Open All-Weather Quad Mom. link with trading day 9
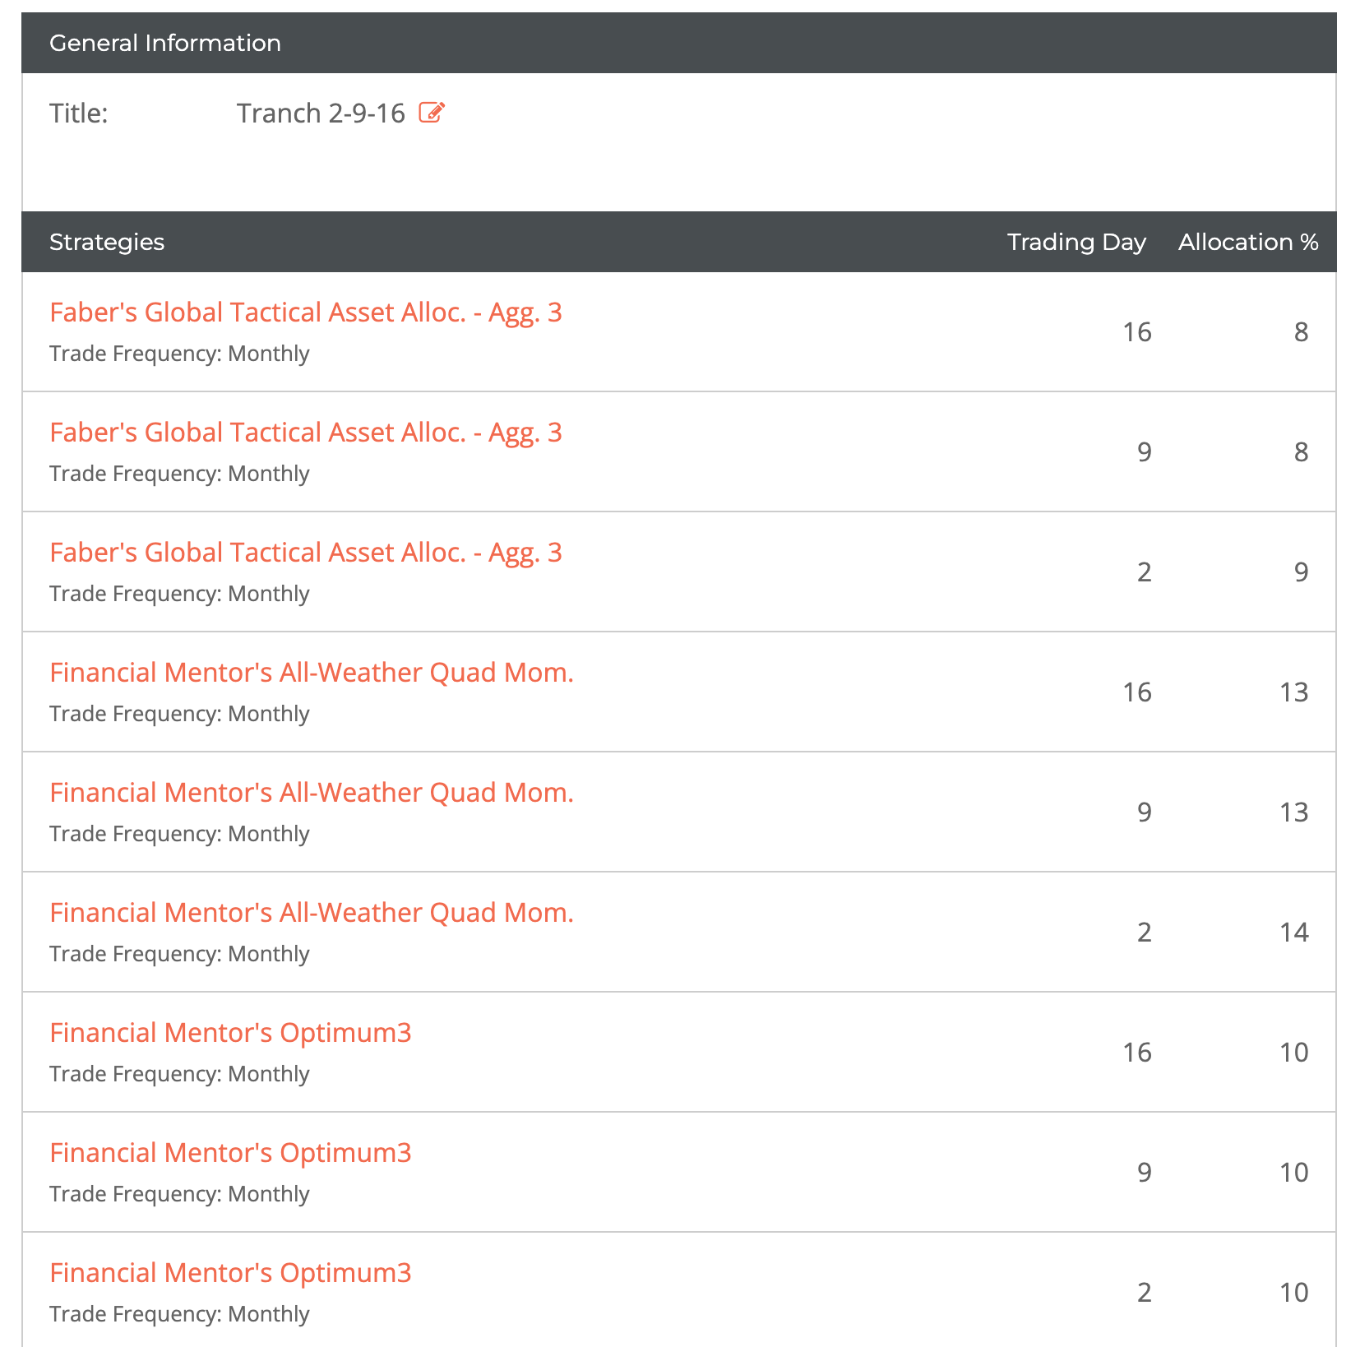 (x=311, y=793)
